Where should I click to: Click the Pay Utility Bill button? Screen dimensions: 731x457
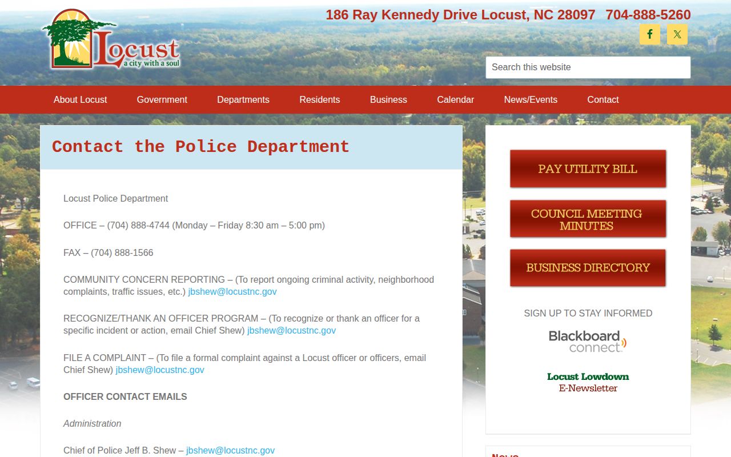click(588, 169)
